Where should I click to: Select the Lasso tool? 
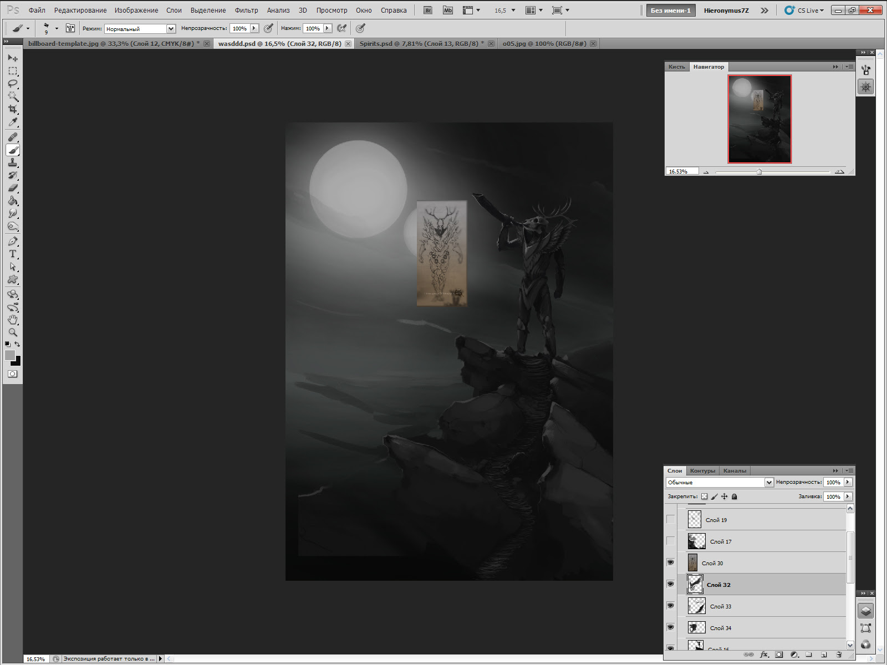tap(13, 84)
